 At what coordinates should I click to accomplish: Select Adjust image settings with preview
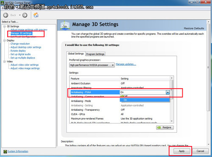[29, 30]
